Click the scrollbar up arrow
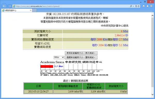 click(x=152, y=15)
